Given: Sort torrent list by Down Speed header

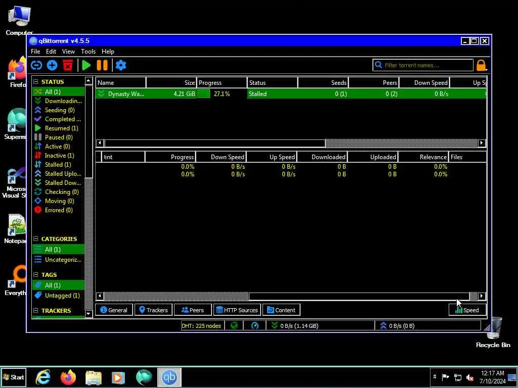Looking at the screenshot, I should point(424,83).
